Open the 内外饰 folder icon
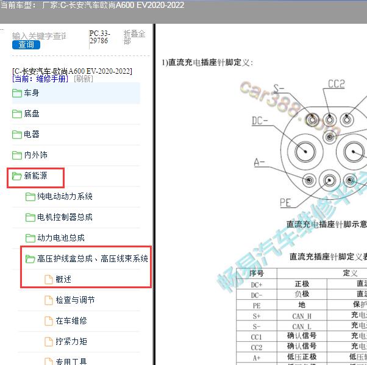 tap(17, 155)
